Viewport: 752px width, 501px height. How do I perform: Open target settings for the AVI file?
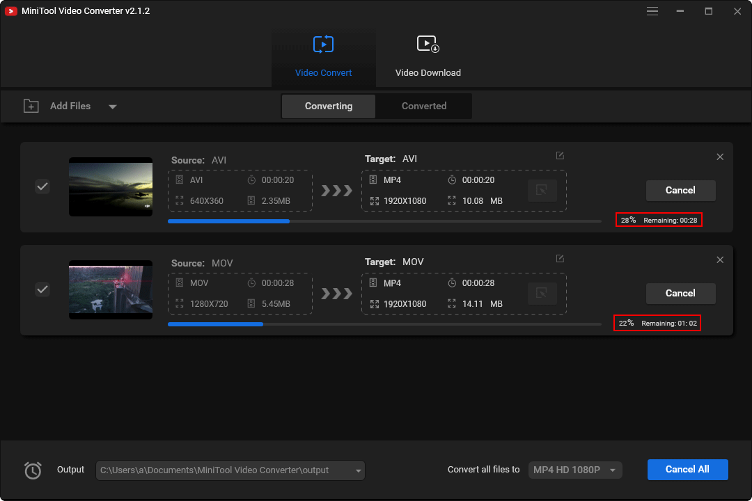click(542, 191)
